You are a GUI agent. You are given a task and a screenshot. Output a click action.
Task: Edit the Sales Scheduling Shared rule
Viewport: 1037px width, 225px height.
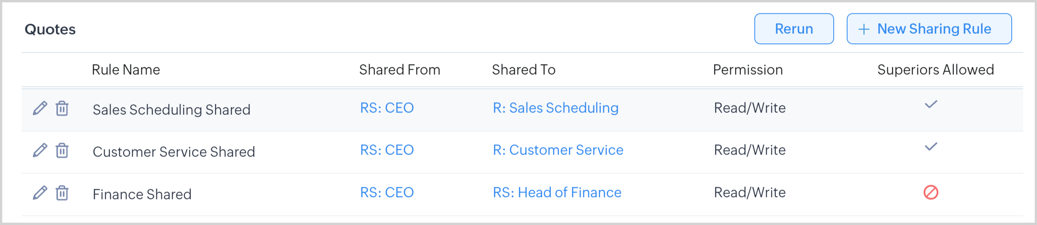tap(40, 108)
